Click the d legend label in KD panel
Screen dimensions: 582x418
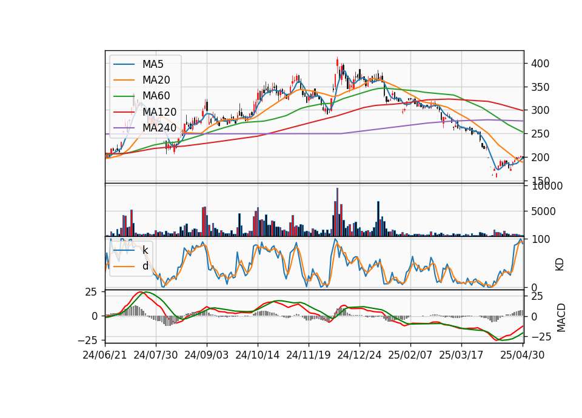(x=145, y=266)
